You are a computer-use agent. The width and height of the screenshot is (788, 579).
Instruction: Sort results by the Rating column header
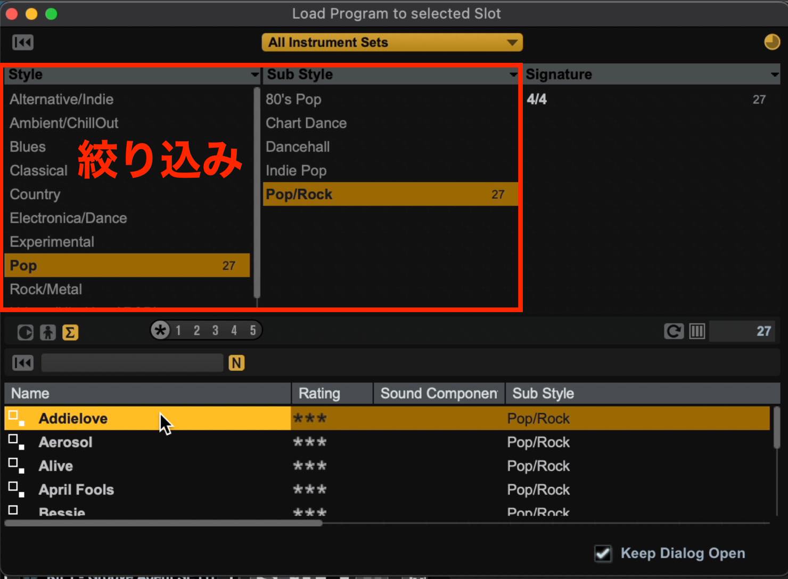(x=332, y=394)
